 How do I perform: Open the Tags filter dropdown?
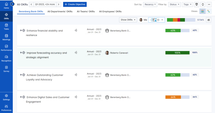(x=187, y=4)
